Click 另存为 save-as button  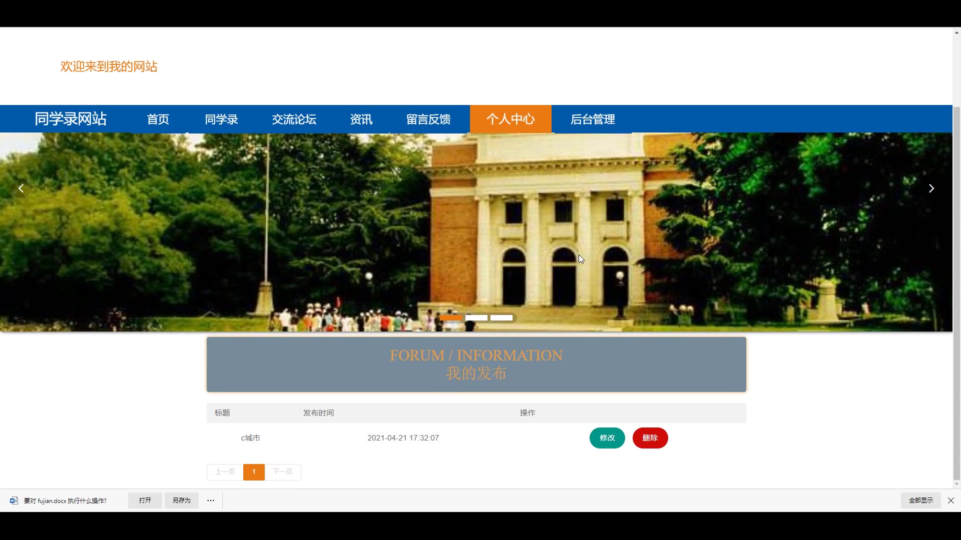[x=181, y=500]
